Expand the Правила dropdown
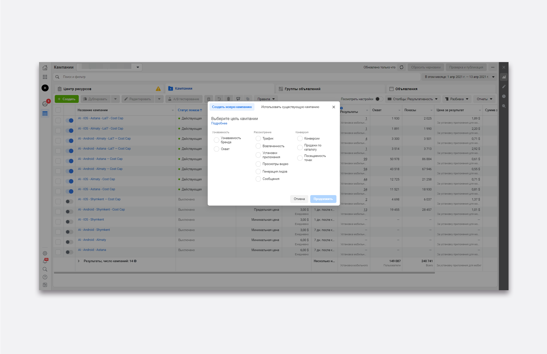The height and width of the screenshot is (354, 547). [x=266, y=99]
